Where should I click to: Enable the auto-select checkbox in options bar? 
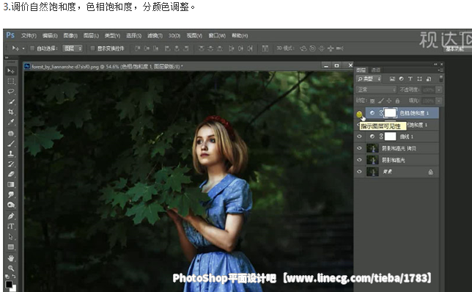(32, 48)
